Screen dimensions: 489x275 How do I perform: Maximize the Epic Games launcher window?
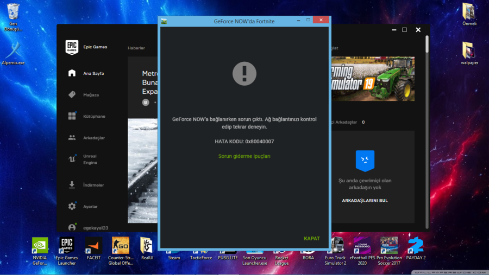pyautogui.click(x=404, y=30)
